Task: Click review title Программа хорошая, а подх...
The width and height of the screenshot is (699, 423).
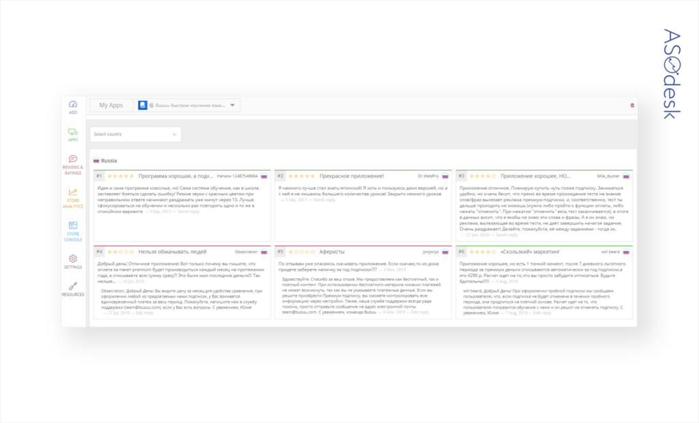Action: (175, 176)
